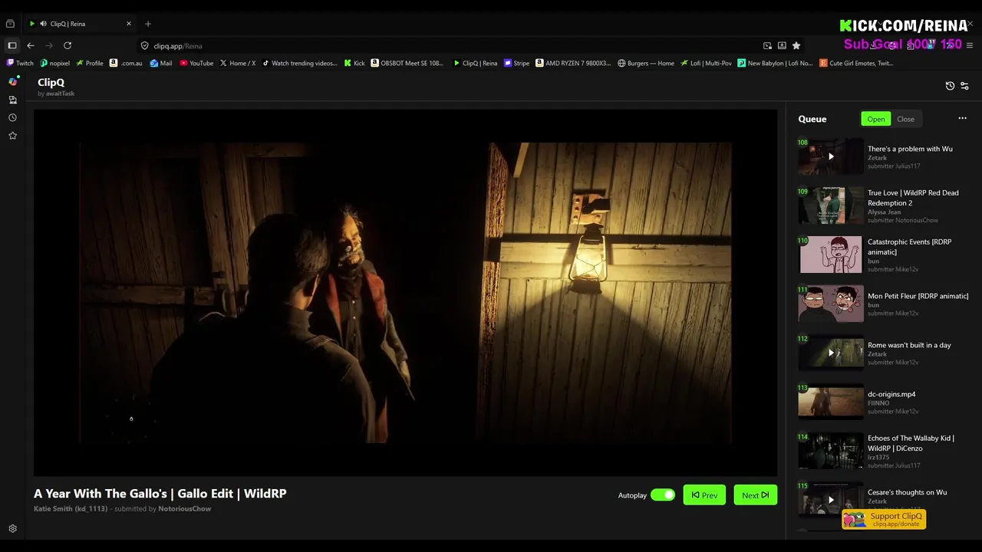This screenshot has width=982, height=552.
Task: Skip to the next clip with Next
Action: [x=755, y=495]
